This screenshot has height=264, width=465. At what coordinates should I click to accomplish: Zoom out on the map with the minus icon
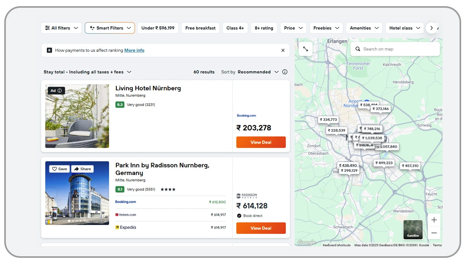pyautogui.click(x=434, y=233)
